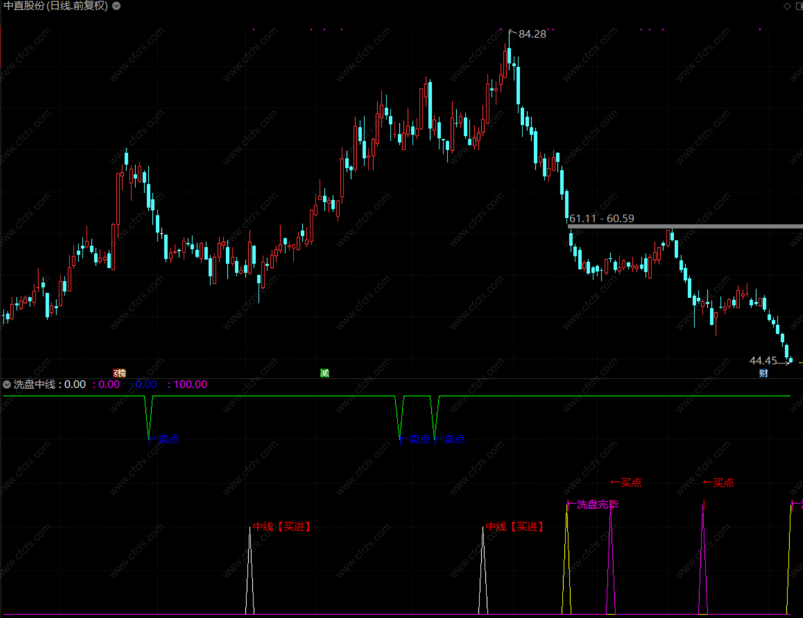Click the 洗盘中线 indicator name

tap(34, 385)
